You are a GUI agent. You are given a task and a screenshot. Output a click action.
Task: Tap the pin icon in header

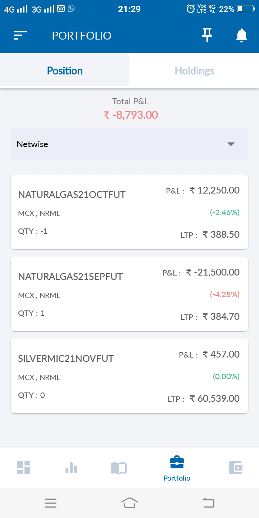[207, 35]
